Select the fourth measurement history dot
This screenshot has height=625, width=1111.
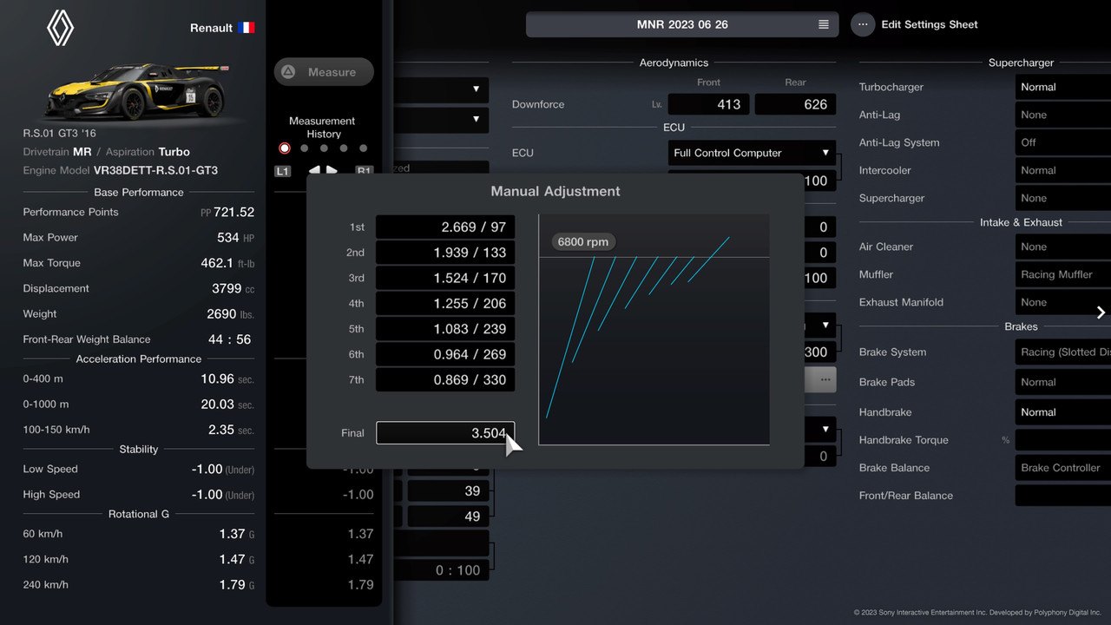[x=344, y=148]
